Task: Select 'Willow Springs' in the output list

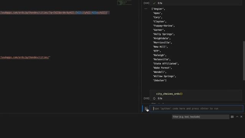Action: [163, 76]
